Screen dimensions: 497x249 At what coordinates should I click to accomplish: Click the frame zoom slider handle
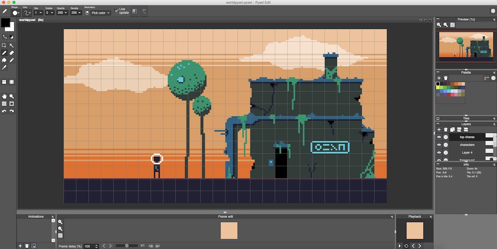point(127,245)
